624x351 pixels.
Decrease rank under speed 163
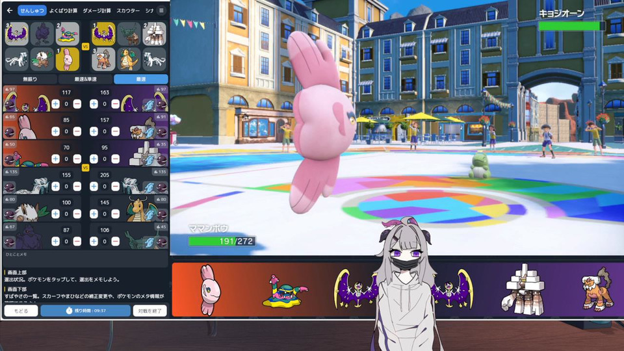(116, 104)
